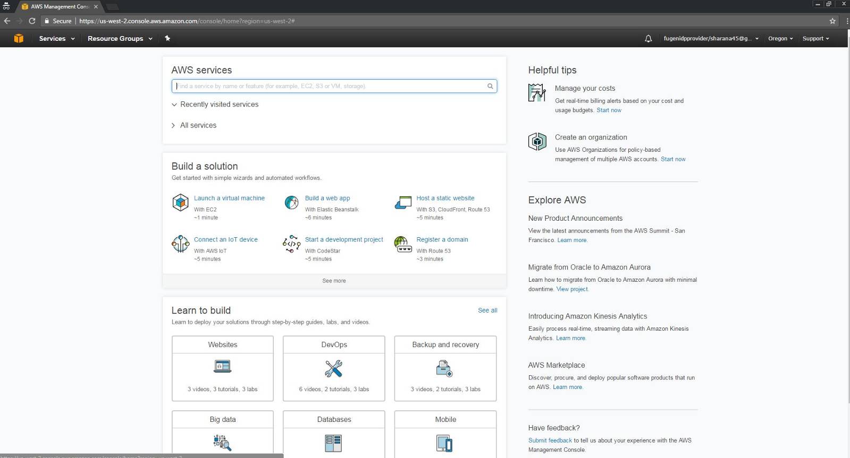The image size is (850, 458).
Task: Click the Databases card icon
Action: pos(333,443)
